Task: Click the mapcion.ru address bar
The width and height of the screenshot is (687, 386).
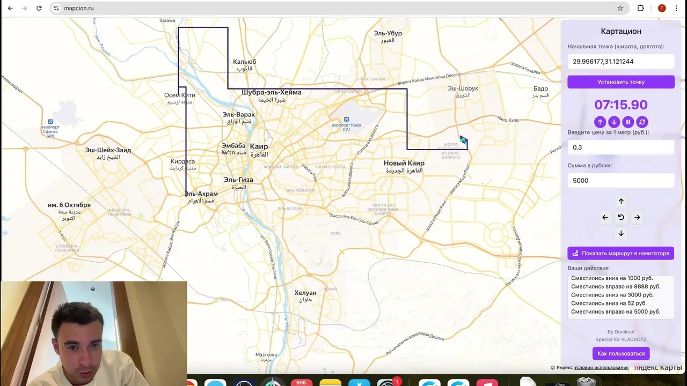Action: tap(338, 8)
